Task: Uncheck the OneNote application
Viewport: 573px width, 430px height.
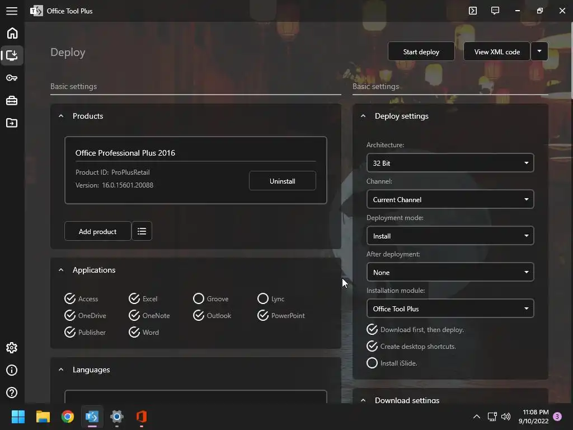Action: (x=149, y=316)
